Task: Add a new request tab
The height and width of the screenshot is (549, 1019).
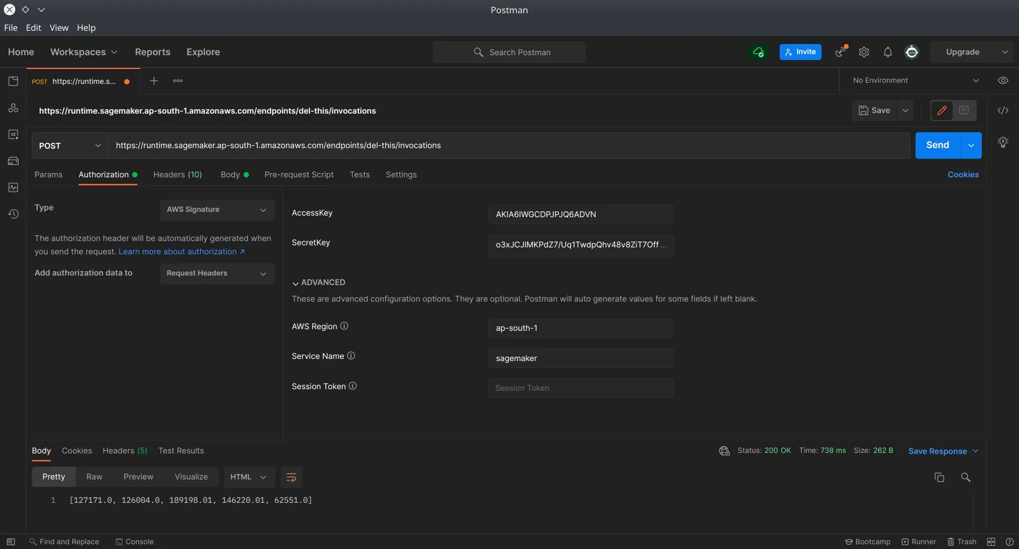Action: (154, 81)
